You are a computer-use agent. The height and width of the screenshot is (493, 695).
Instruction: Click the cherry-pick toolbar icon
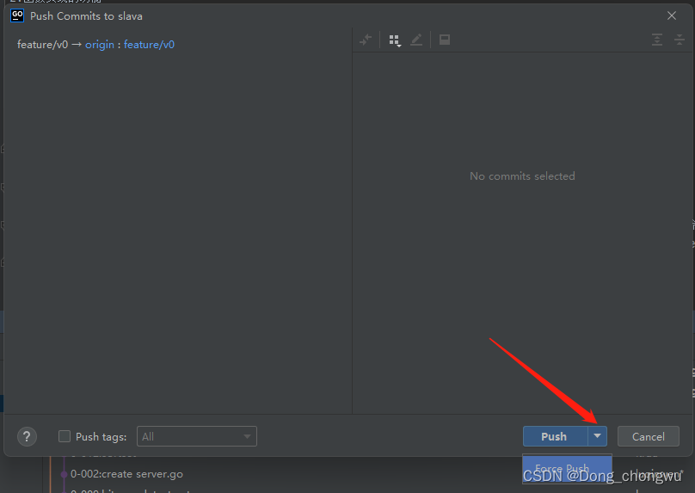pos(366,40)
